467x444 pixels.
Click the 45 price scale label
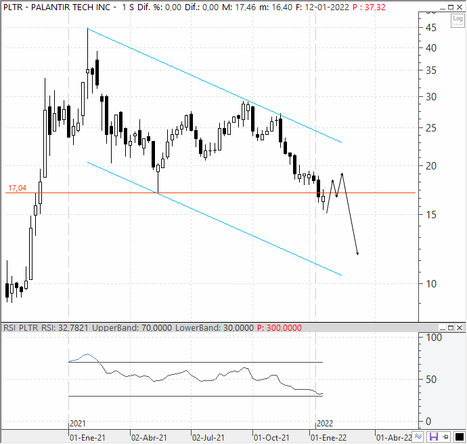(430, 28)
